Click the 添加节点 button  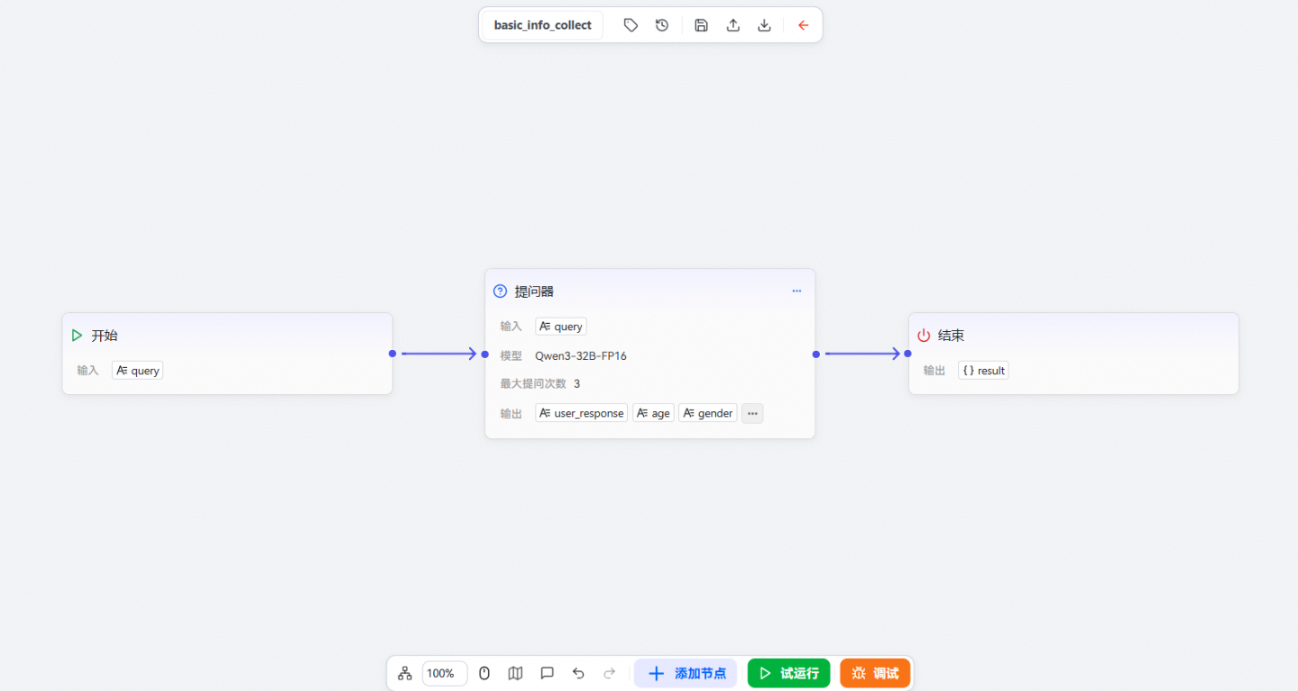pyautogui.click(x=686, y=673)
